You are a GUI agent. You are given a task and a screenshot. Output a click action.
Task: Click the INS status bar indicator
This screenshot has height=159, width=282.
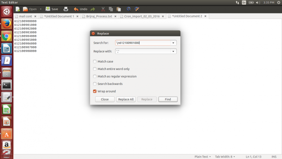[274, 157]
